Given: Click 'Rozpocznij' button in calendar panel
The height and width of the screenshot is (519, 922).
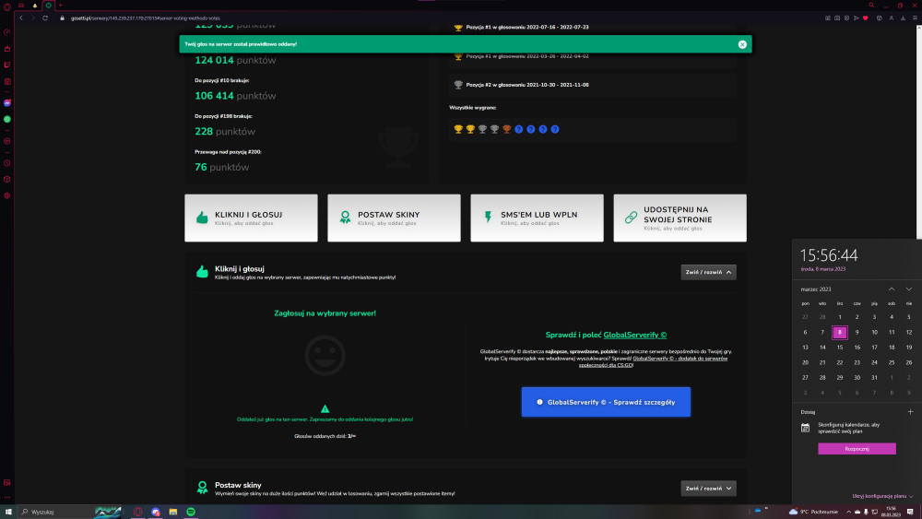Looking at the screenshot, I should [857, 448].
